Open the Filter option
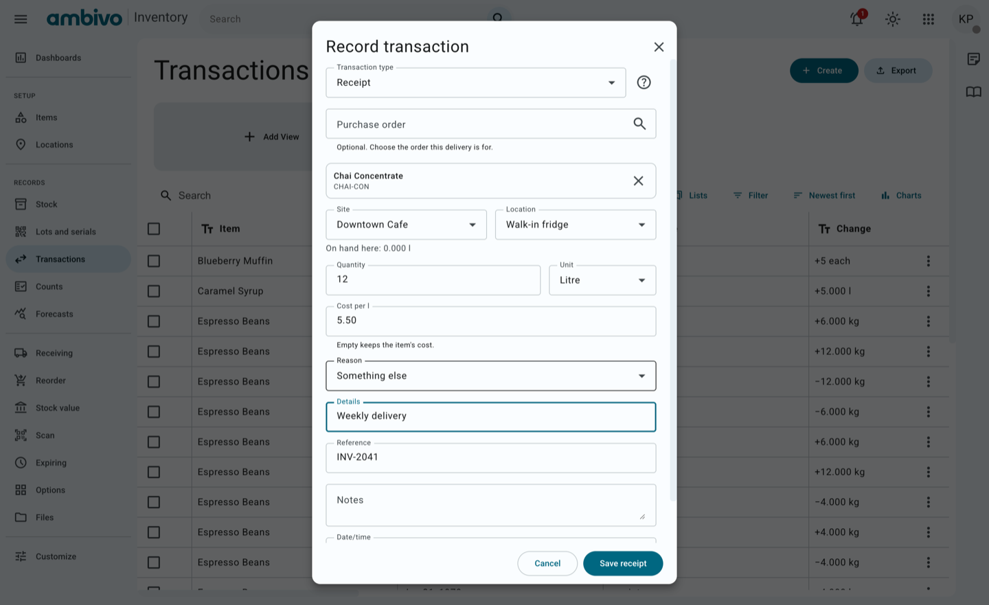The image size is (989, 605). click(750, 196)
